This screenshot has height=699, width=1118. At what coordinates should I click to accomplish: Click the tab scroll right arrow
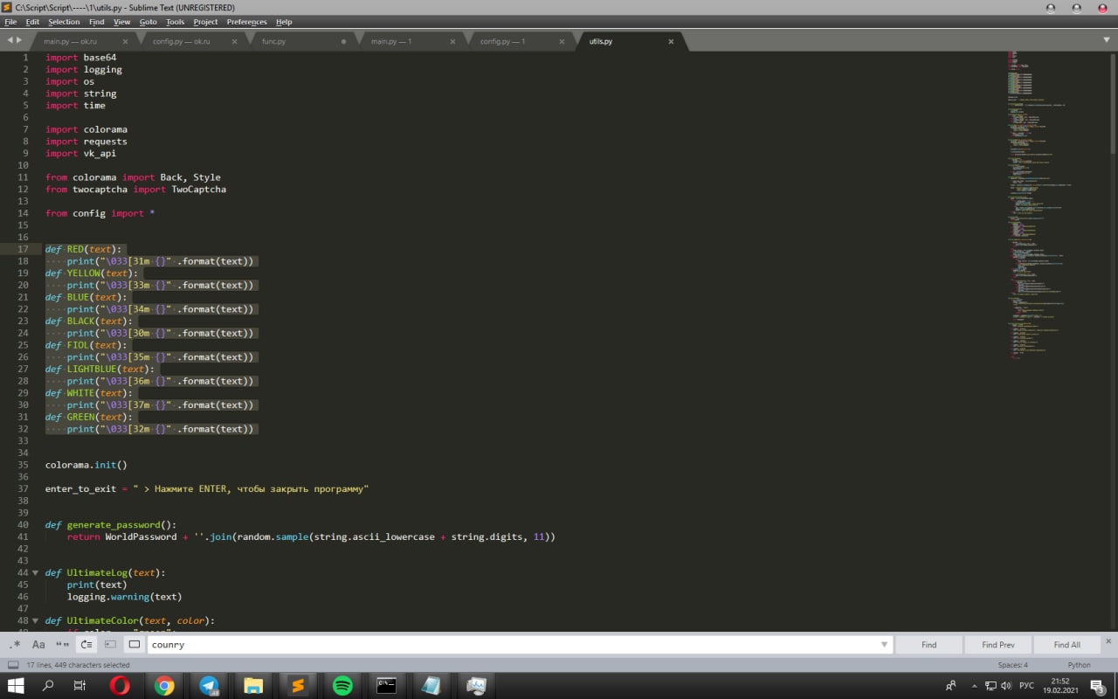[x=19, y=40]
